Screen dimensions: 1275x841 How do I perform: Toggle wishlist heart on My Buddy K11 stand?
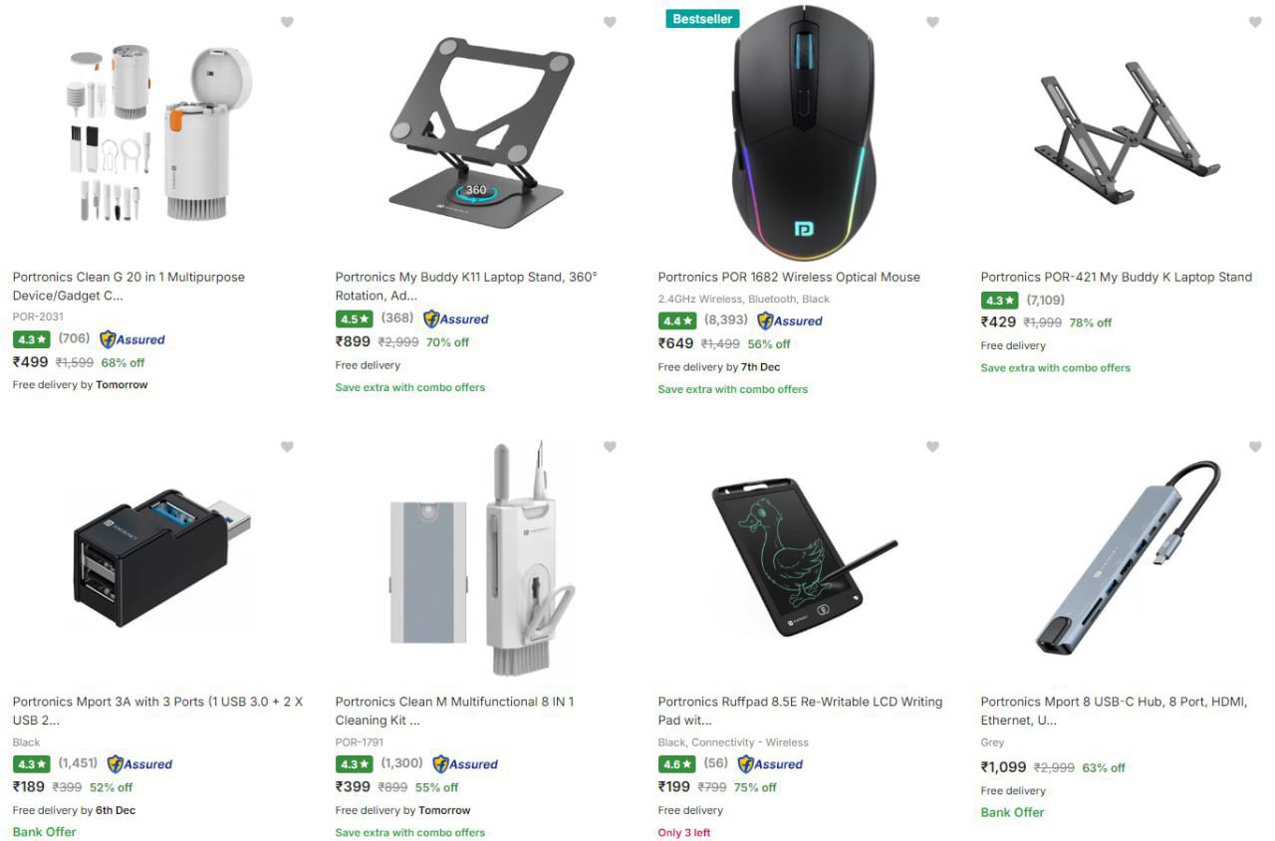[x=610, y=22]
